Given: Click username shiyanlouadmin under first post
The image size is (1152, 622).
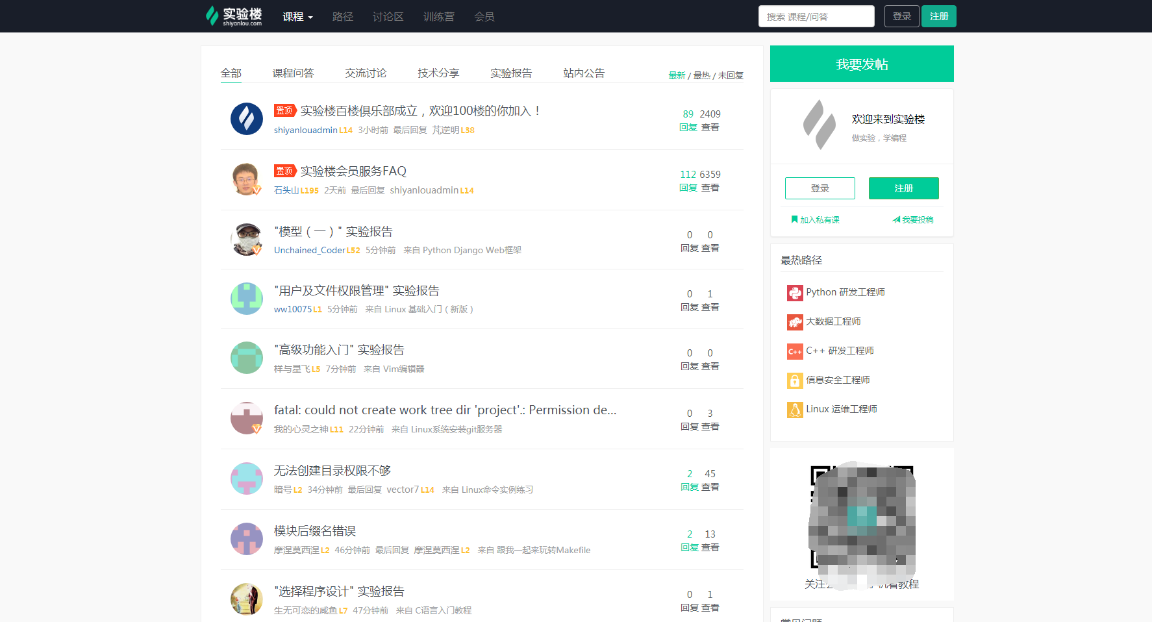Looking at the screenshot, I should point(306,130).
